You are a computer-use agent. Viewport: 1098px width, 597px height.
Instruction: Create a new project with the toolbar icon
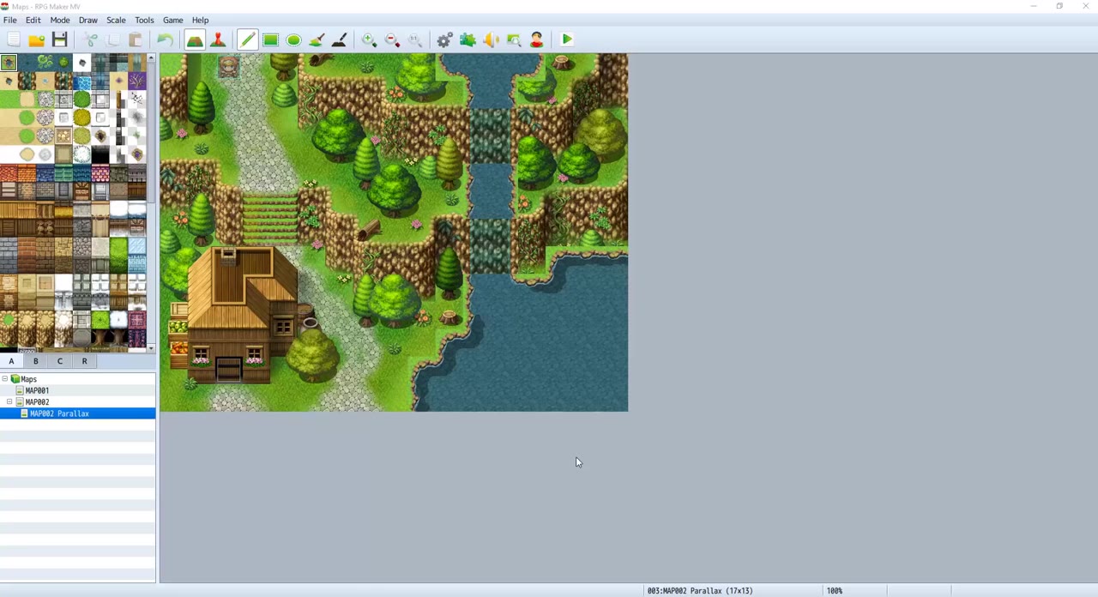coord(14,39)
